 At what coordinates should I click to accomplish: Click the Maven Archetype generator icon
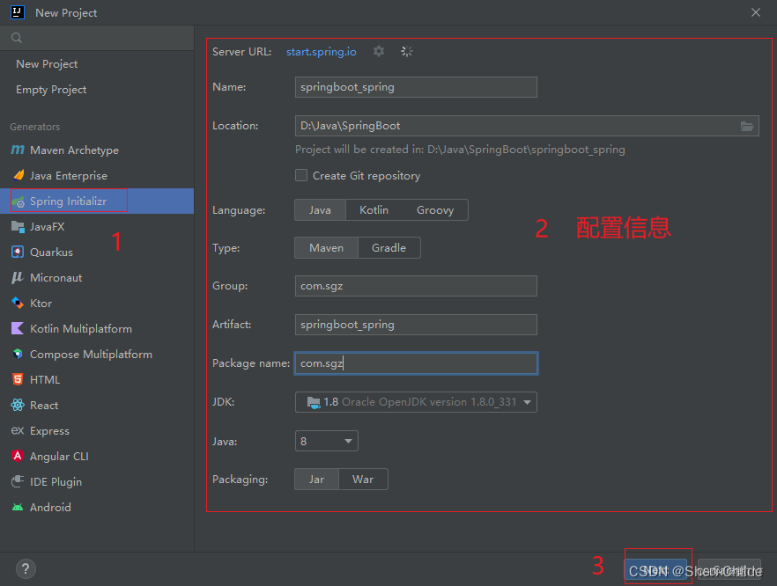(x=18, y=150)
